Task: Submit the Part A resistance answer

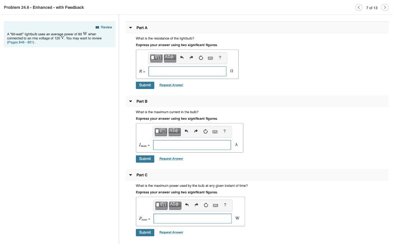Action: pos(145,85)
